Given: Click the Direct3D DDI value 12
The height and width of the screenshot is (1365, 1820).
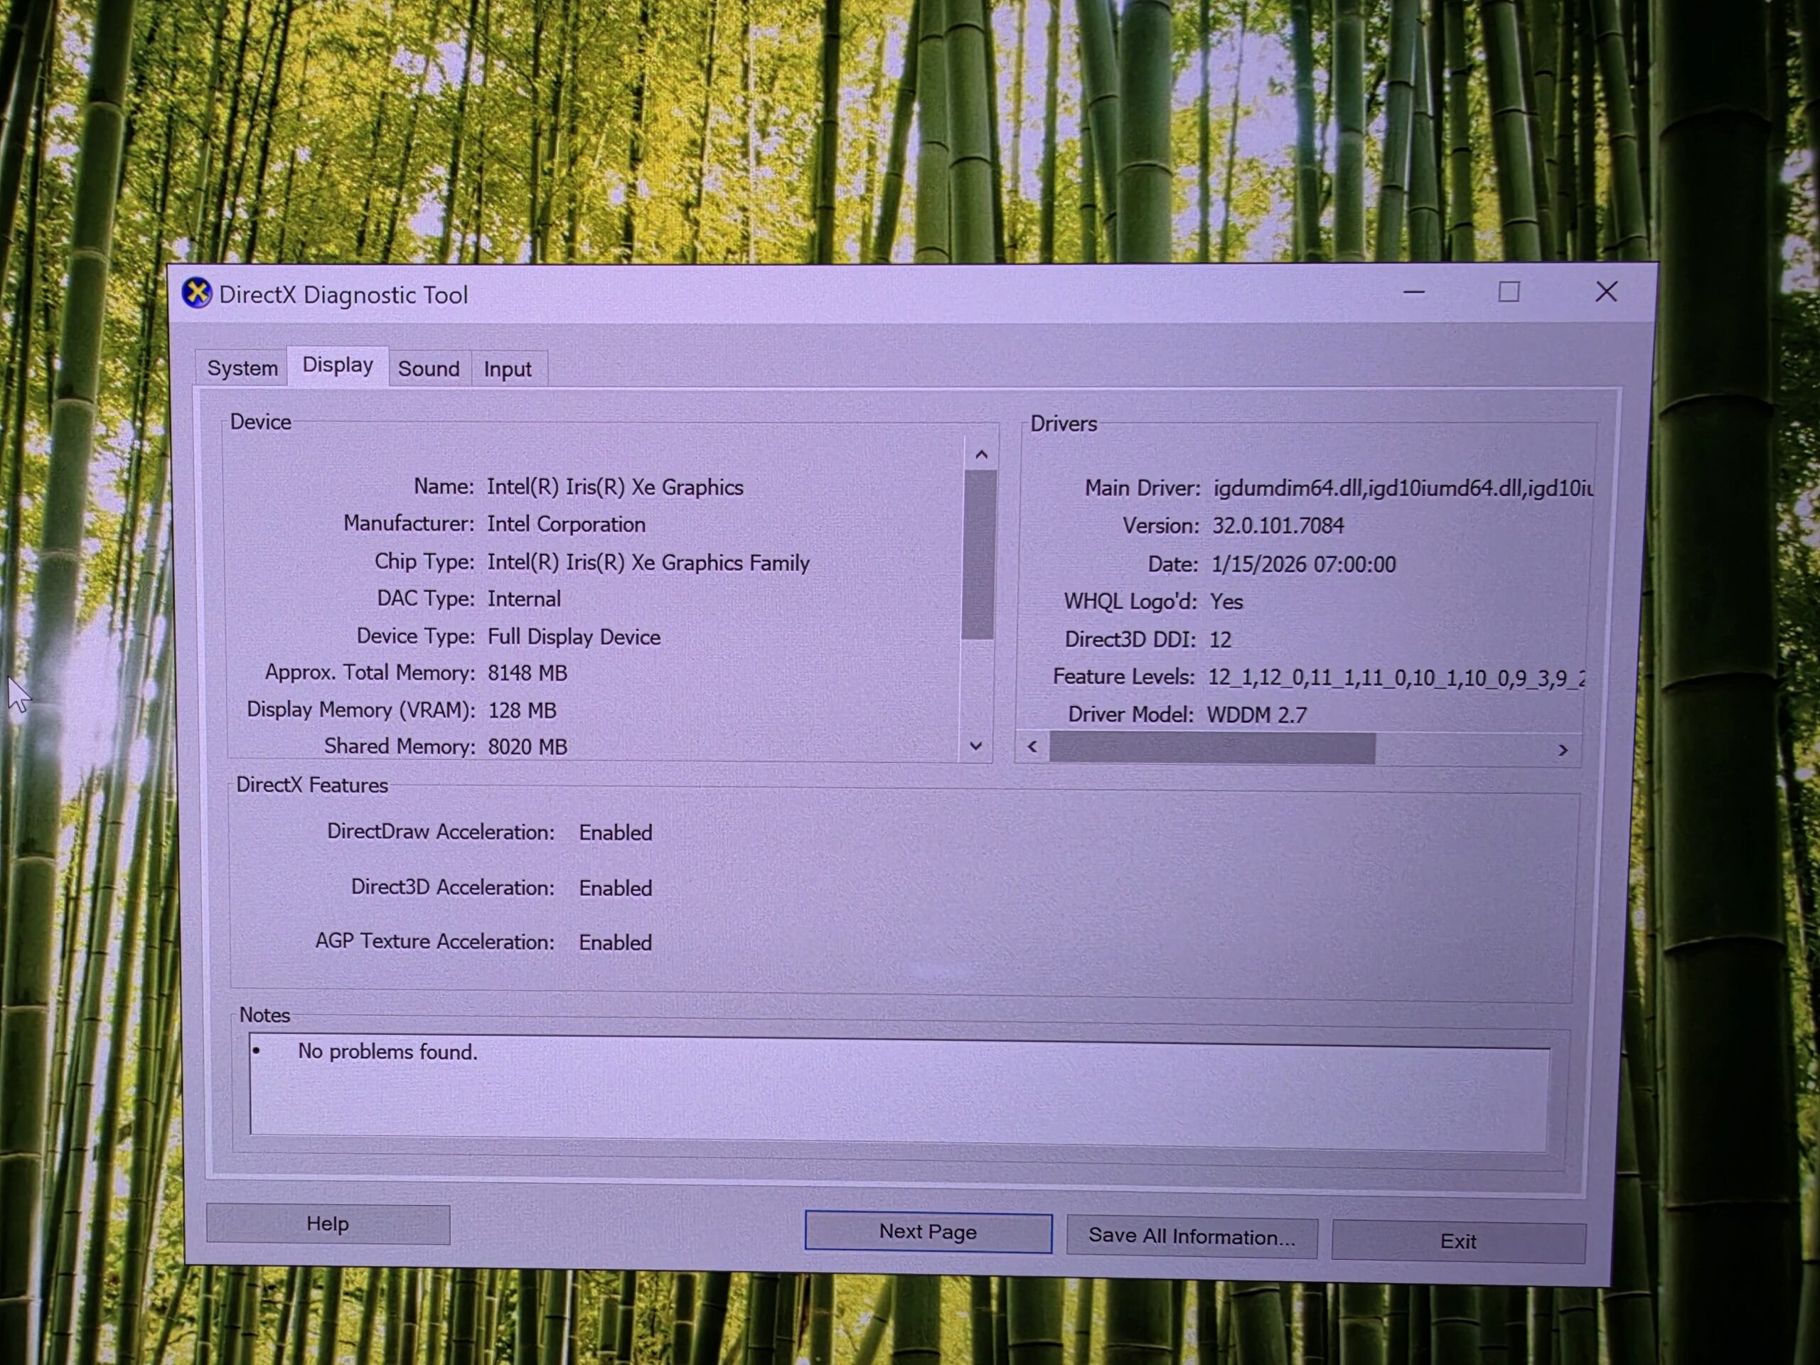Looking at the screenshot, I should [x=1220, y=639].
